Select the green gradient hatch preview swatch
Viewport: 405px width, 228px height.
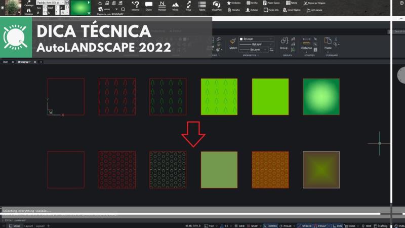[80, 8]
